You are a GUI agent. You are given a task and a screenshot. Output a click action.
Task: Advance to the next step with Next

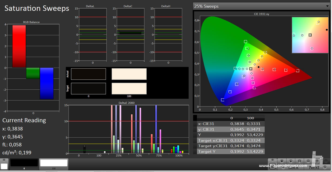coord(314,167)
